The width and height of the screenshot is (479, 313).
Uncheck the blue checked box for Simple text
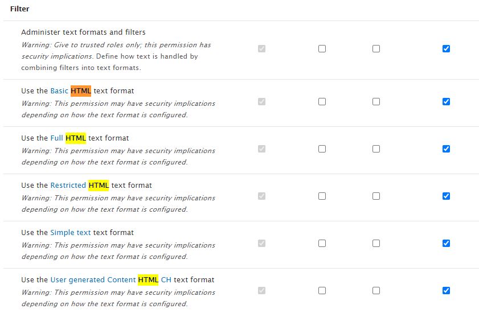pyautogui.click(x=446, y=244)
